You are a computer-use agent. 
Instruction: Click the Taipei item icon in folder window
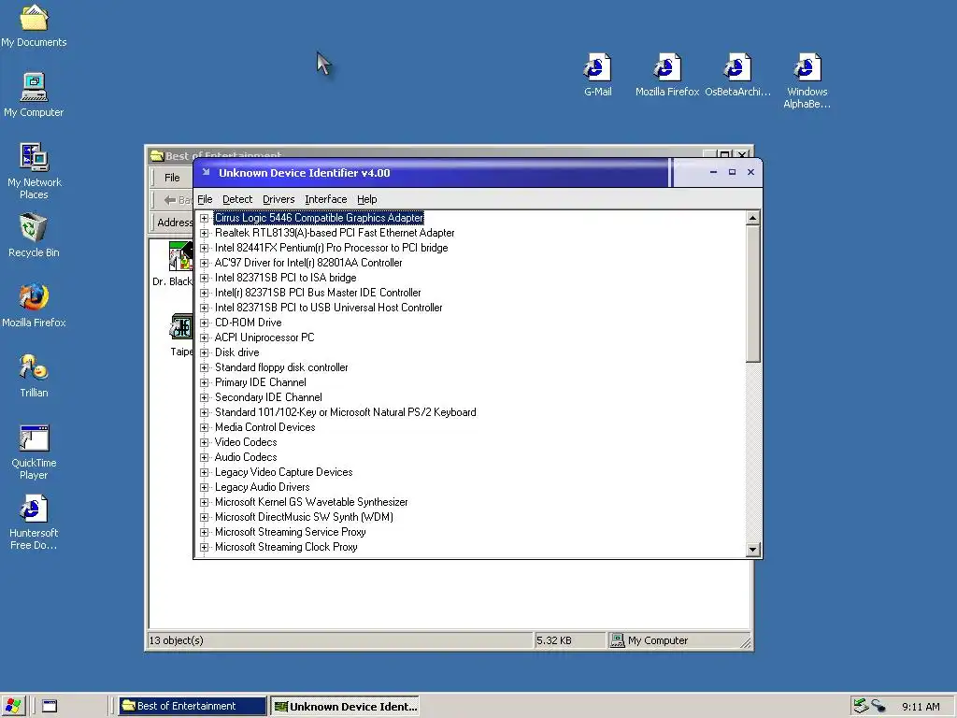point(182,326)
